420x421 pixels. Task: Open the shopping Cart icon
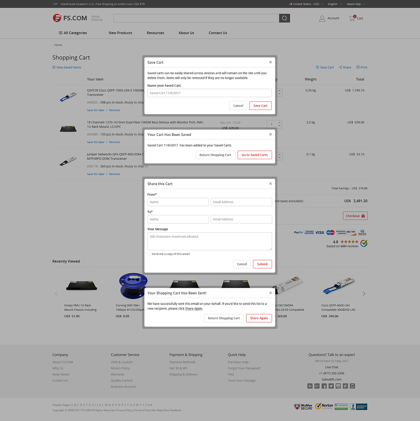[352, 18]
